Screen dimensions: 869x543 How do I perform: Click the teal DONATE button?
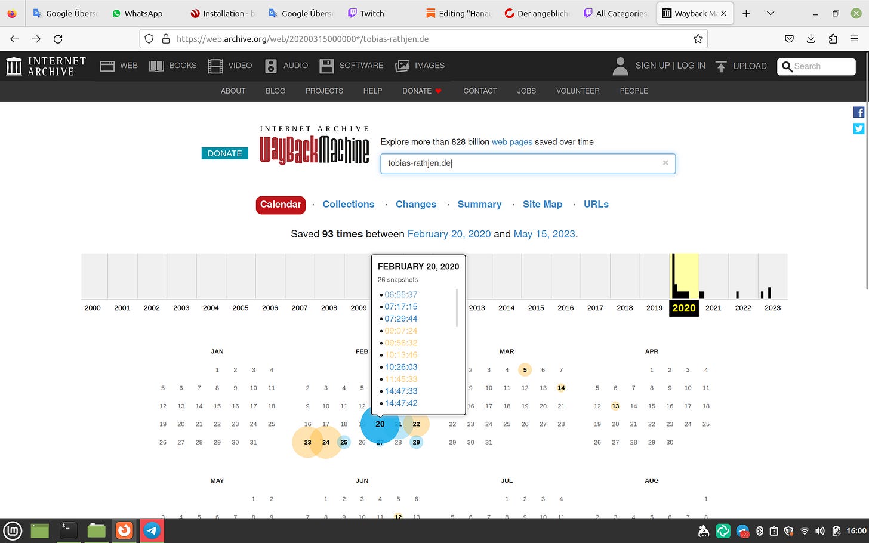(224, 153)
